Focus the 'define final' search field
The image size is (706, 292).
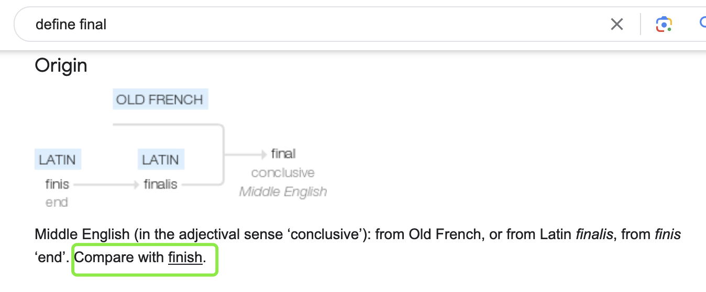click(314, 24)
